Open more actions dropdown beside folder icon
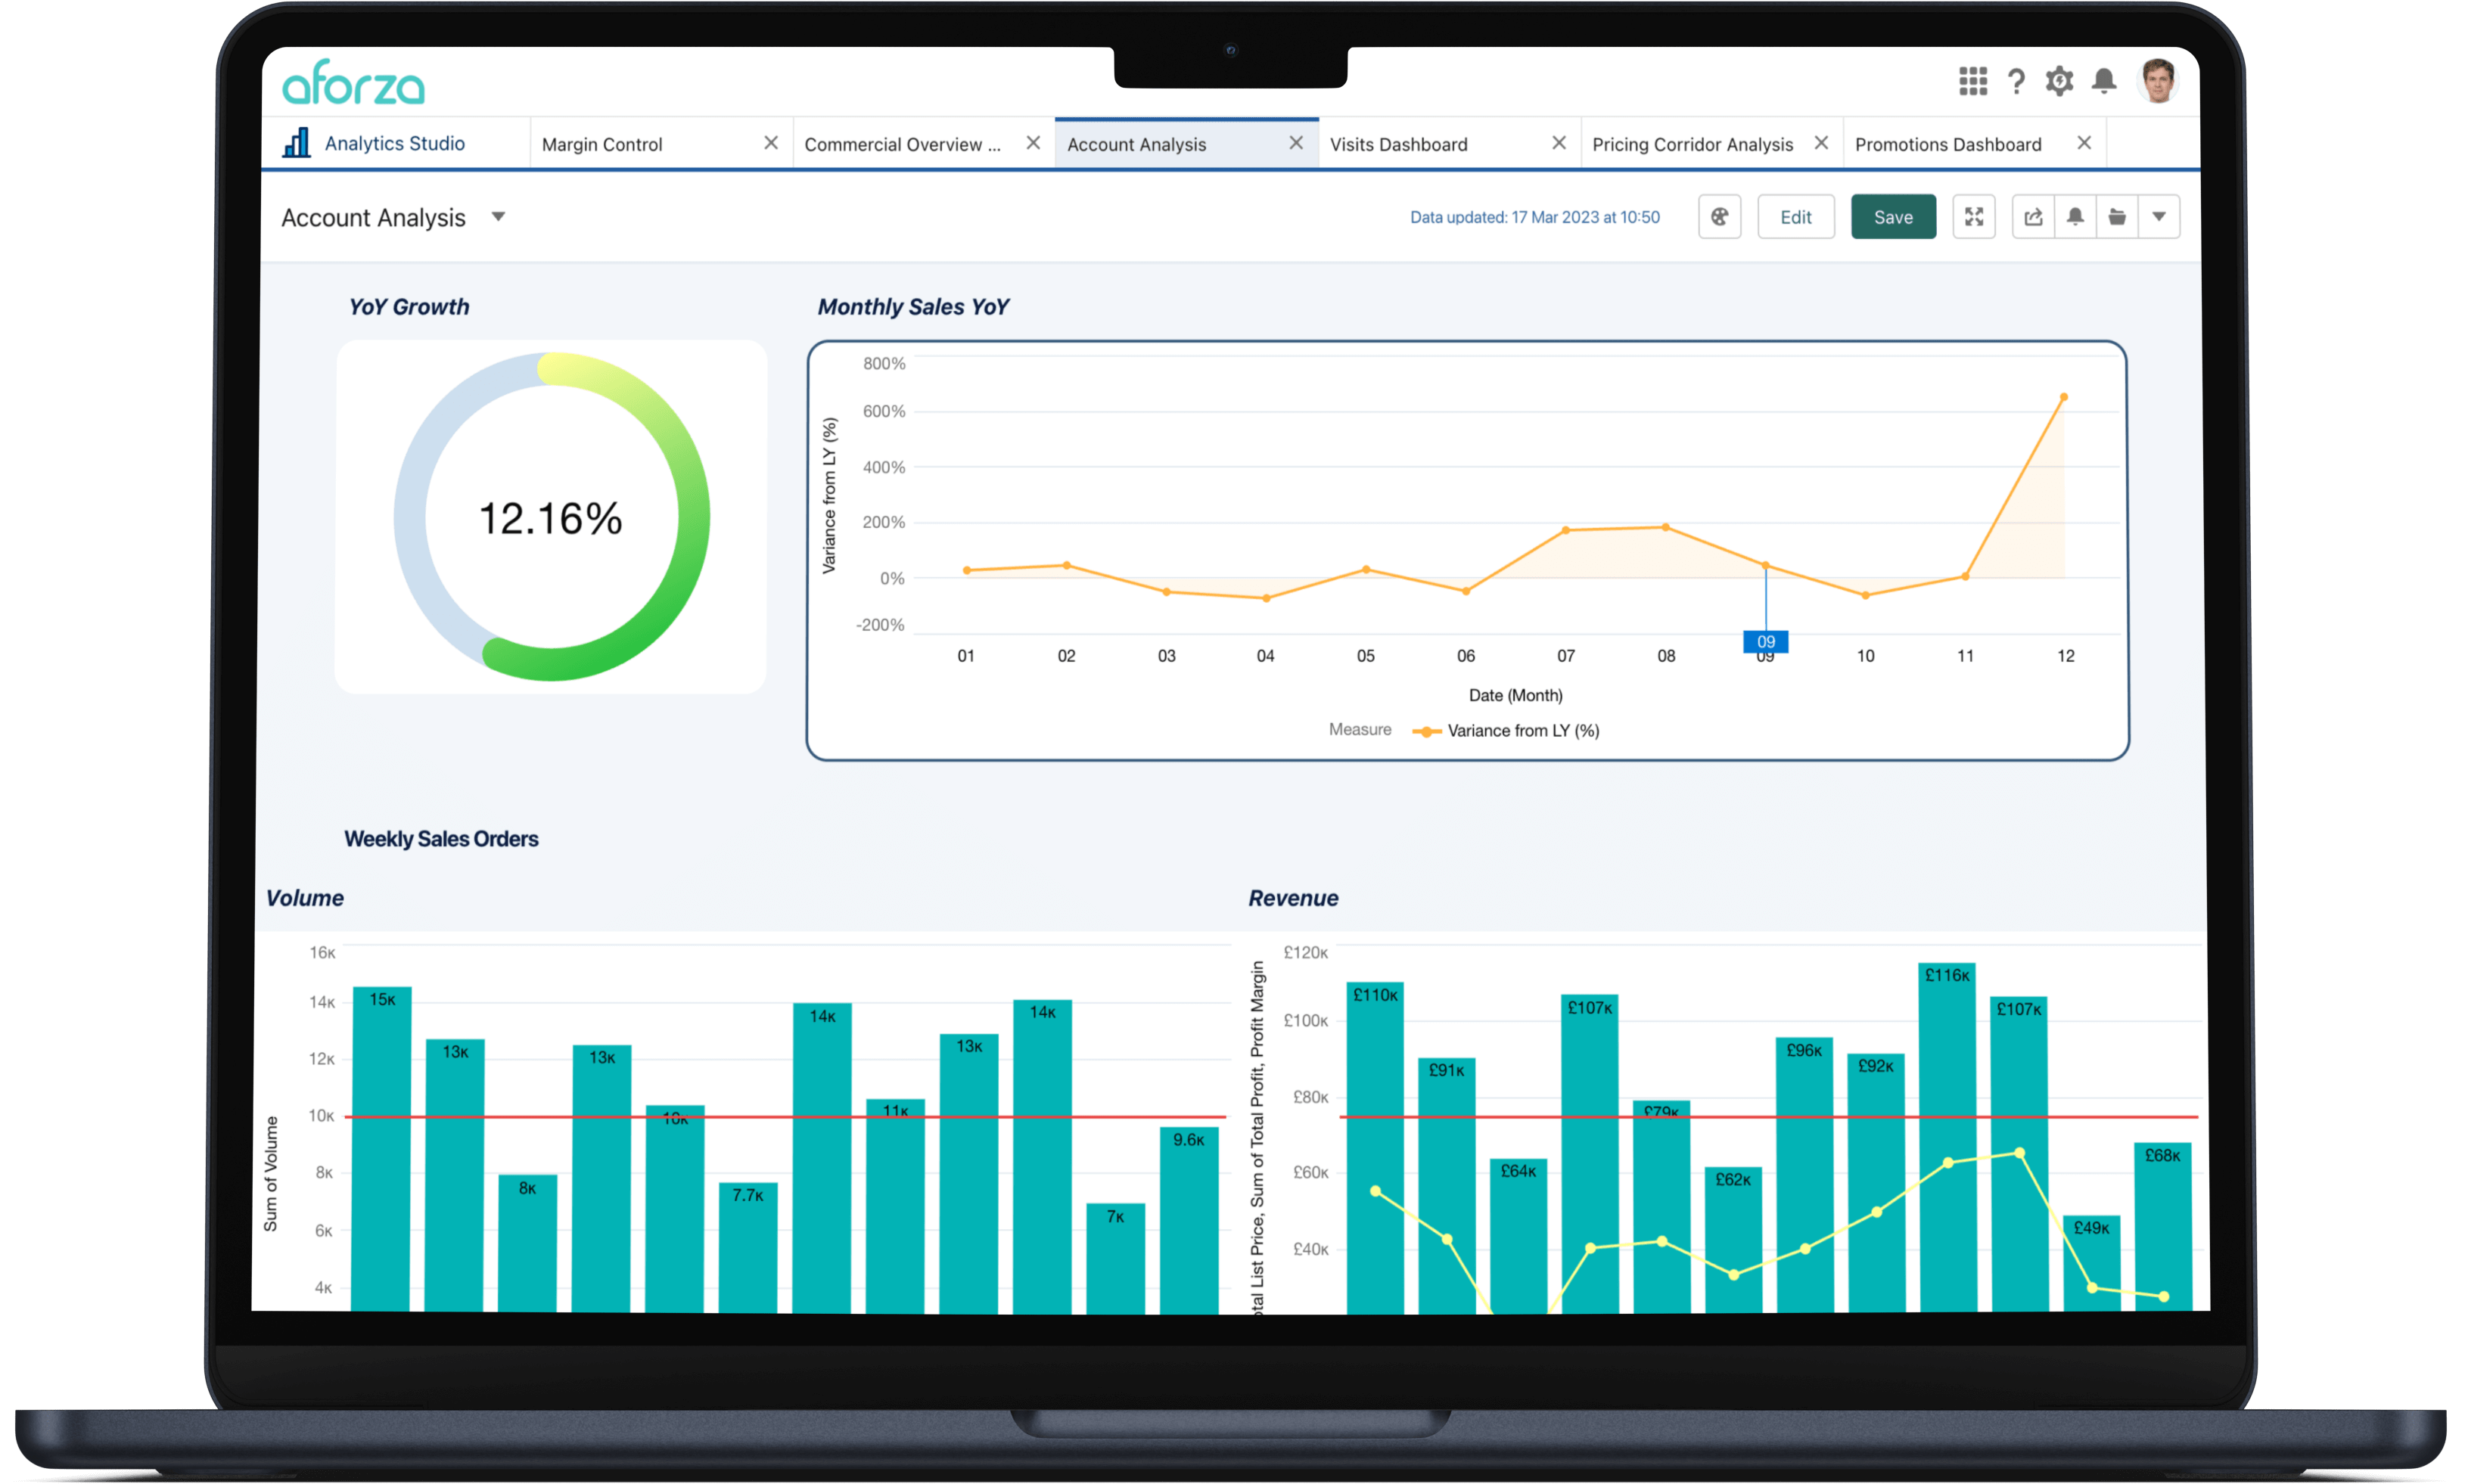 pos(2159,217)
